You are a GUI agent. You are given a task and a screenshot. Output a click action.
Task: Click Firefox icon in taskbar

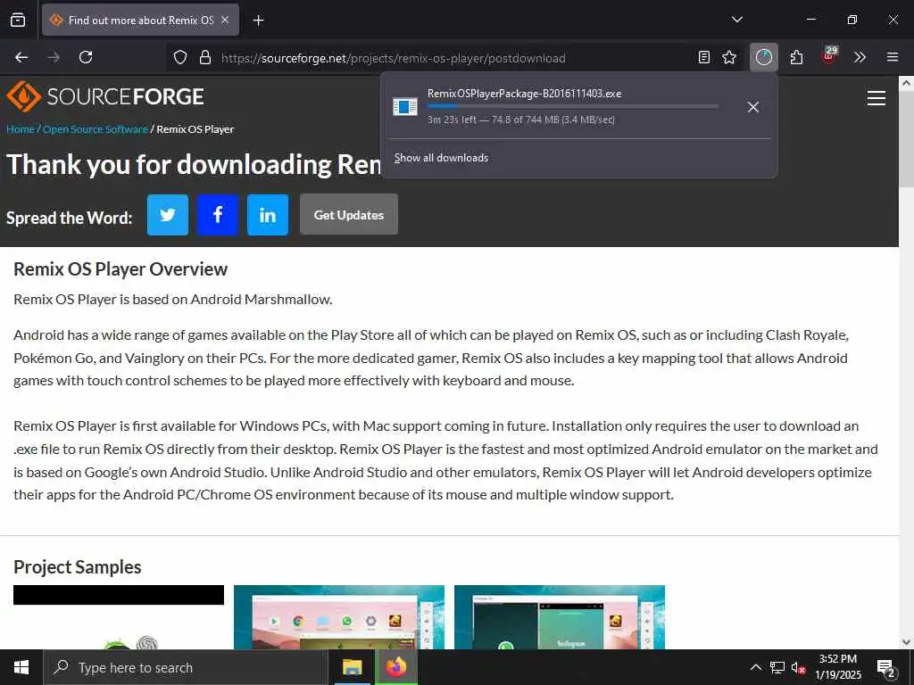coord(395,667)
